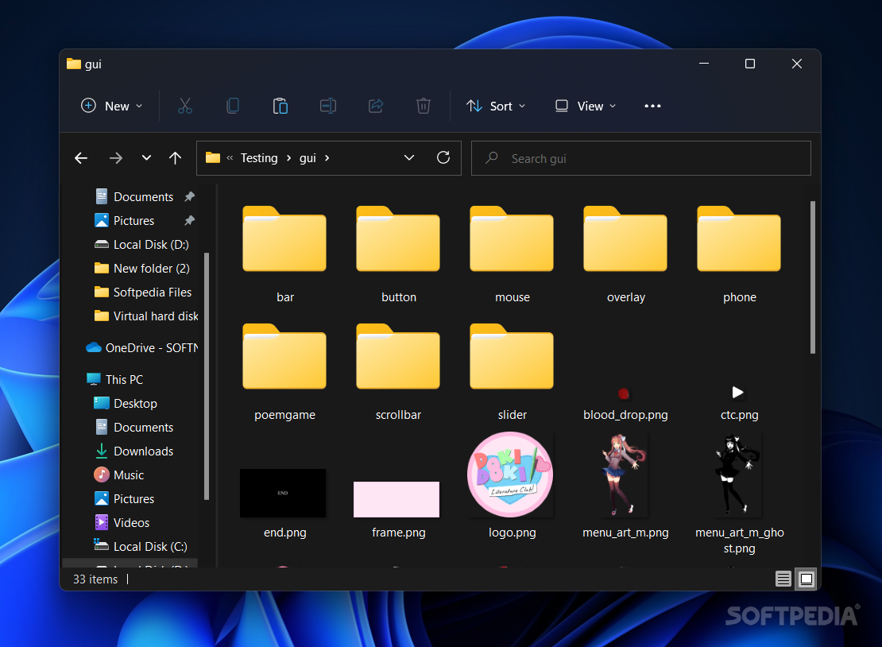Expand address bar history dropdown
Viewport: 882px width, 647px height.
409,158
